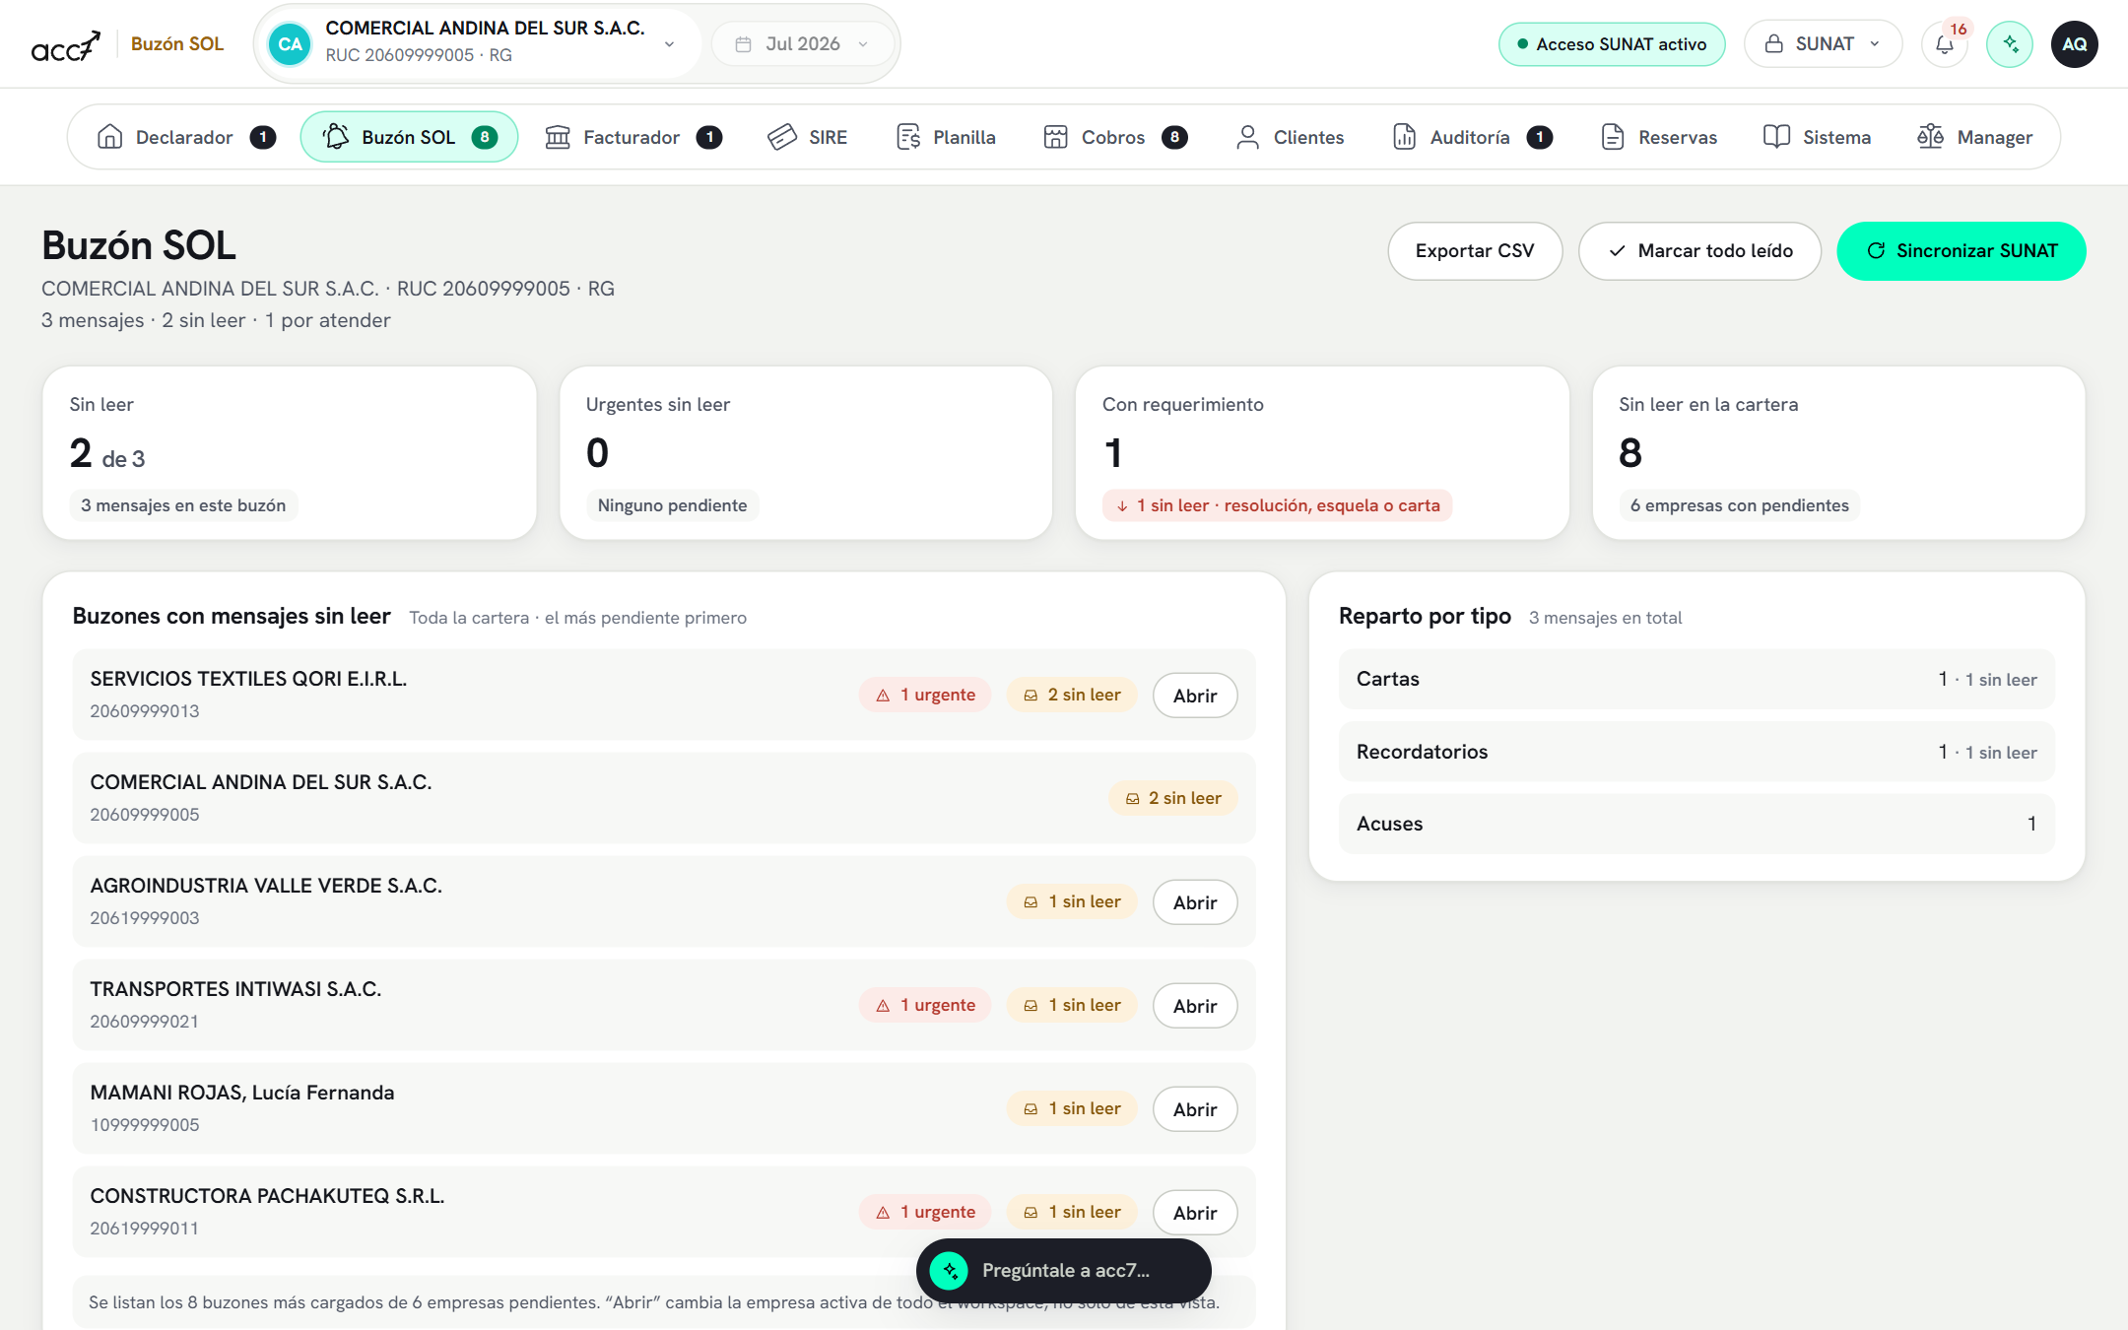The image size is (2128, 1330).
Task: Click Exportar CSV button
Action: point(1475,251)
